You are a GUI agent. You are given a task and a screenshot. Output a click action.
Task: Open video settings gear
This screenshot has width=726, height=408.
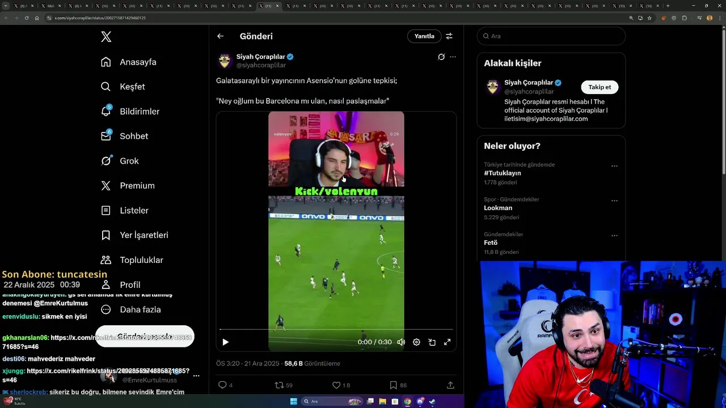click(x=416, y=342)
